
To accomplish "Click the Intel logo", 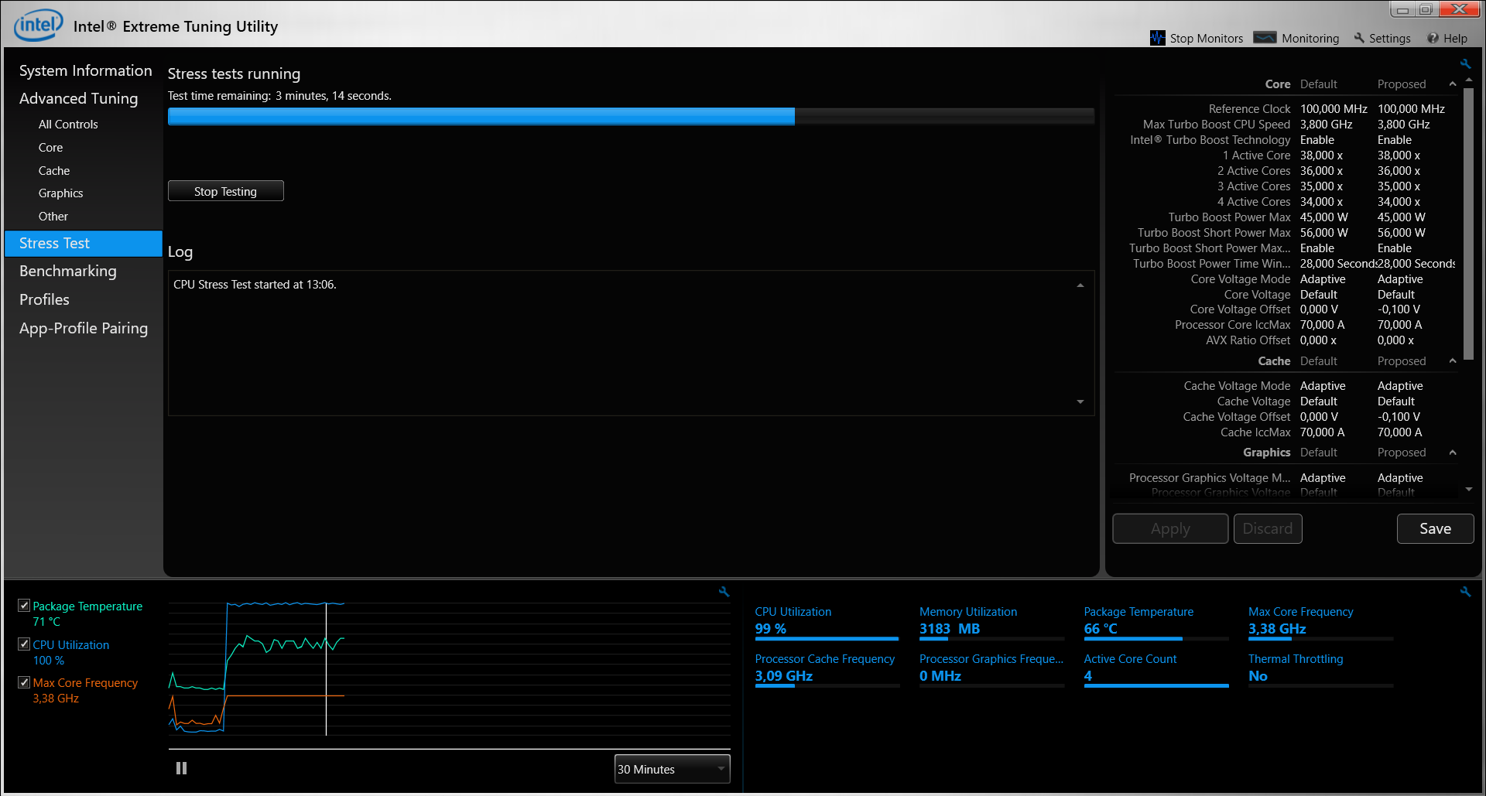I will (x=38, y=25).
